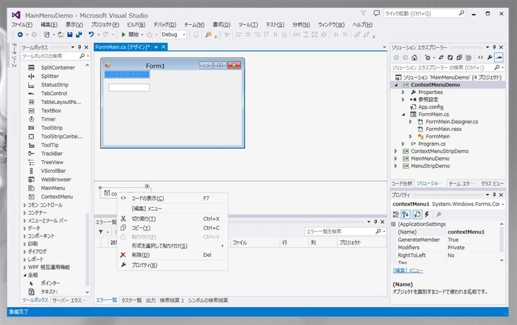Toggle auto-hide pin on Properties panel

(x=494, y=195)
